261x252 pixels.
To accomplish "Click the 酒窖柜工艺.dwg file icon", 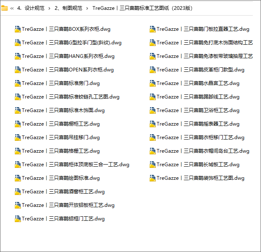I will [x=18, y=192].
